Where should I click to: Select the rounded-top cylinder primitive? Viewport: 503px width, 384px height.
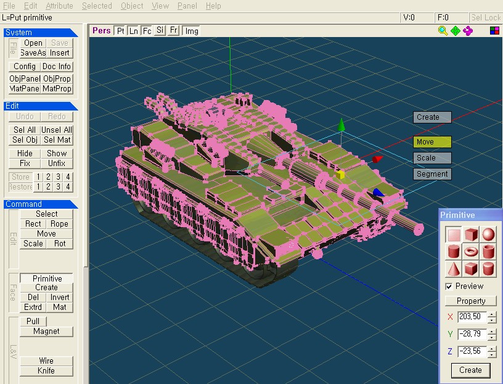(x=488, y=269)
